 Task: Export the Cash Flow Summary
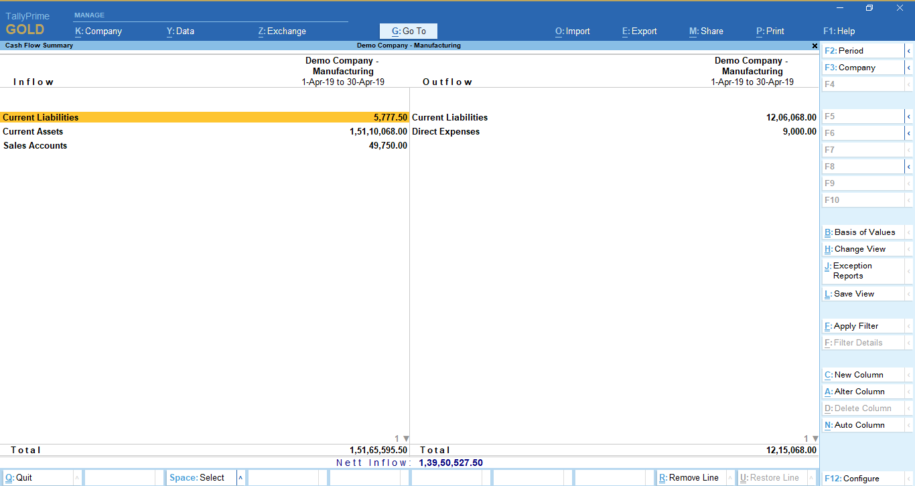(639, 31)
